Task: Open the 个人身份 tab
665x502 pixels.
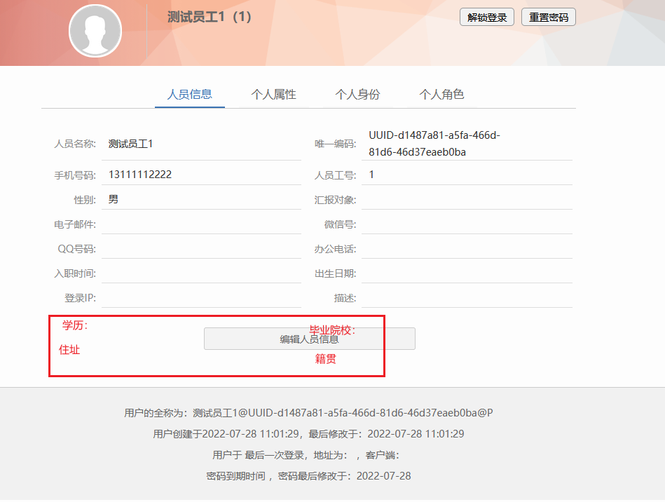Action: click(357, 94)
